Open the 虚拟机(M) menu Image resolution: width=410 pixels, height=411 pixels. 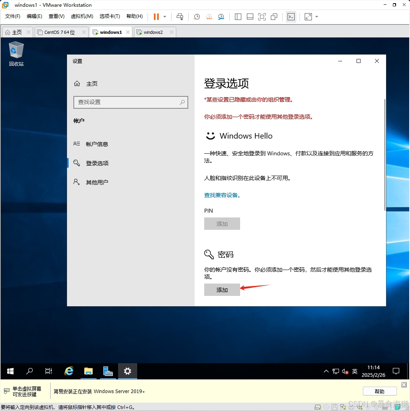82,16
